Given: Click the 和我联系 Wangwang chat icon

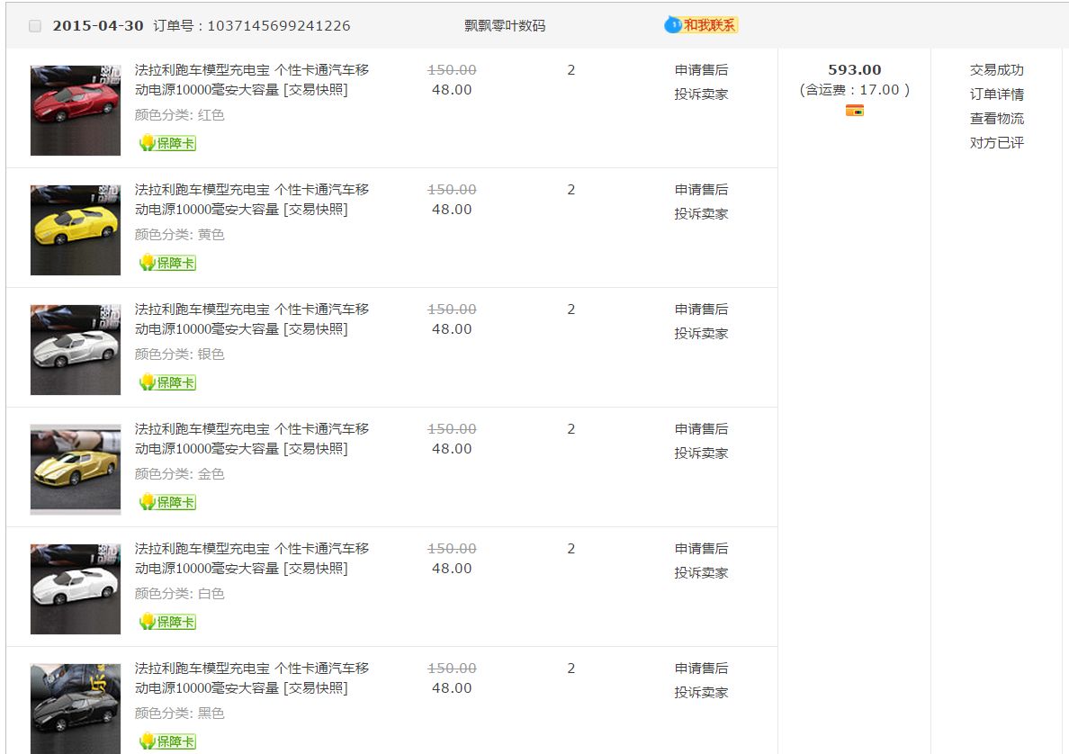Looking at the screenshot, I should [701, 25].
